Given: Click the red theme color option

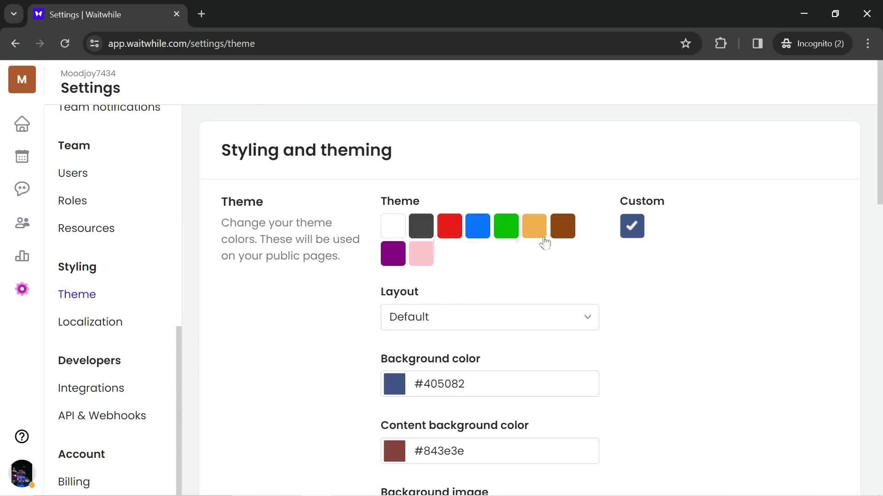Looking at the screenshot, I should pos(449,225).
